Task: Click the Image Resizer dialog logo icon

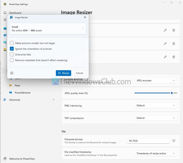Action: 11,18
